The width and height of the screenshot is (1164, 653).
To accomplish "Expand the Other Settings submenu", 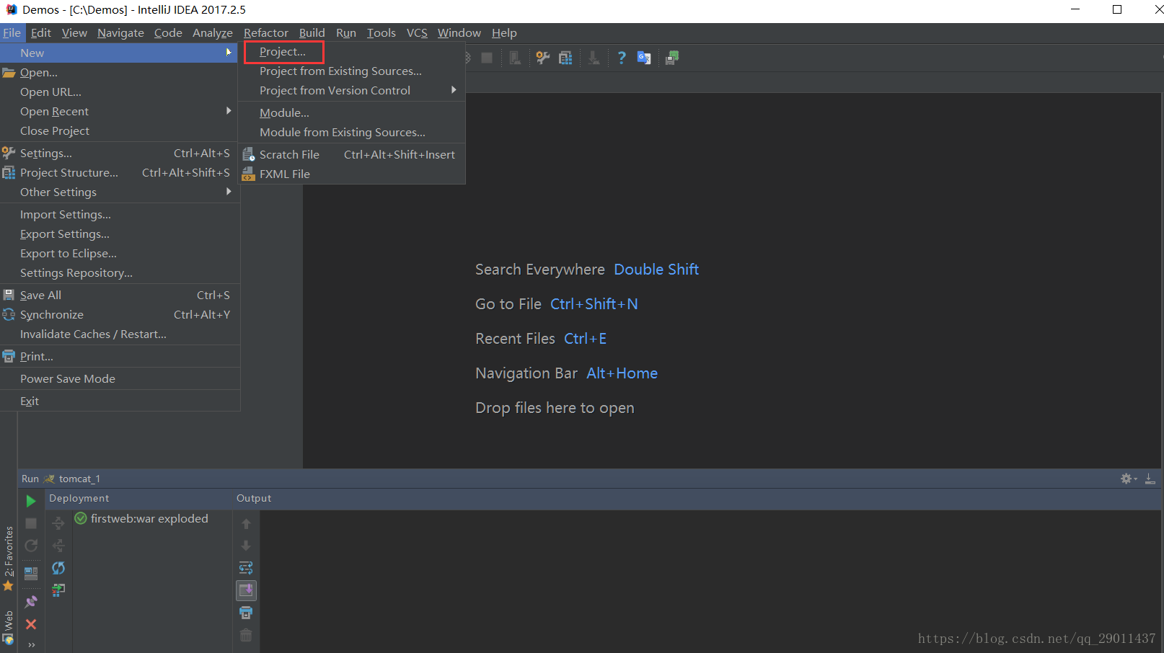I will 120,192.
